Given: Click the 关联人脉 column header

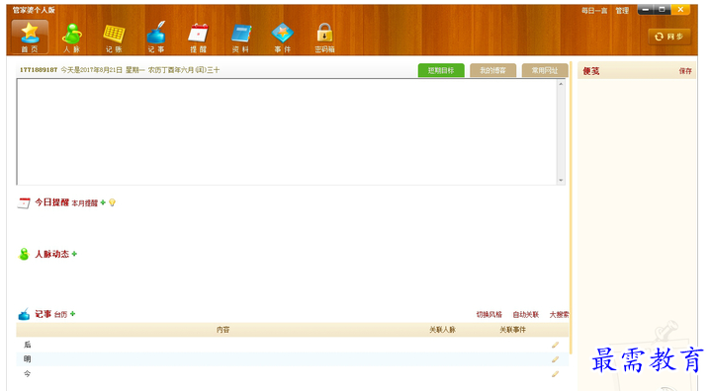Looking at the screenshot, I should point(442,330).
